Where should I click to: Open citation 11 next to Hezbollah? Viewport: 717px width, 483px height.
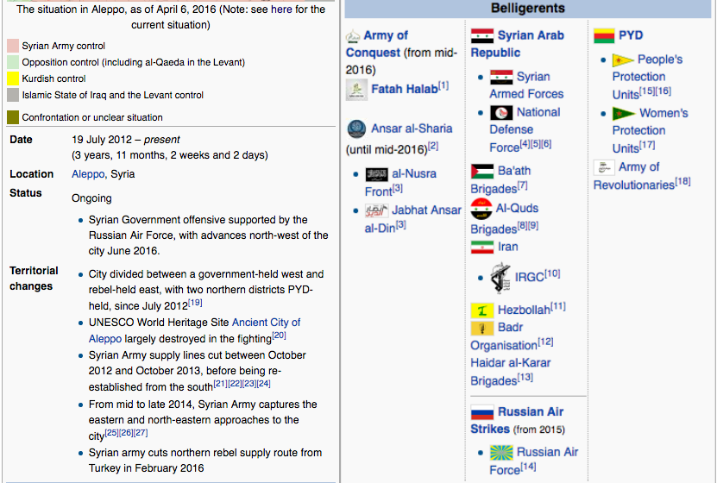[x=558, y=306]
